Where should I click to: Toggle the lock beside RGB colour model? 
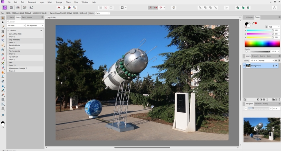(266, 27)
